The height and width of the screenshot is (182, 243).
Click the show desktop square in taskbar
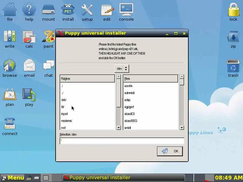pos(46,178)
